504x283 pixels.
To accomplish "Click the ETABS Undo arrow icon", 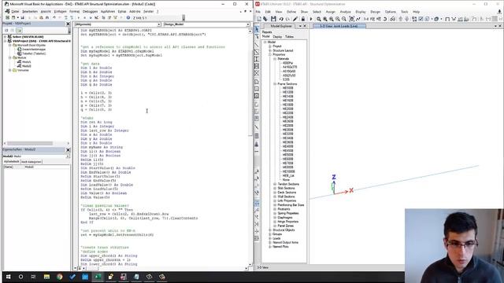I will 281,19.
